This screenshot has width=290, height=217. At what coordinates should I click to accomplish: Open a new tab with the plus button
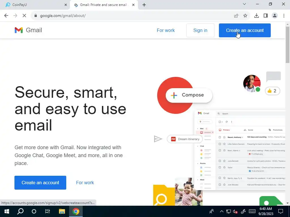[x=144, y=5]
